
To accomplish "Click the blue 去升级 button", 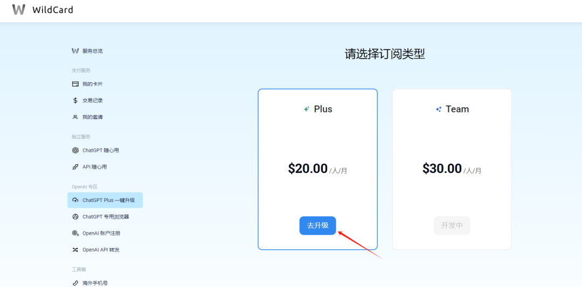I will pos(318,226).
